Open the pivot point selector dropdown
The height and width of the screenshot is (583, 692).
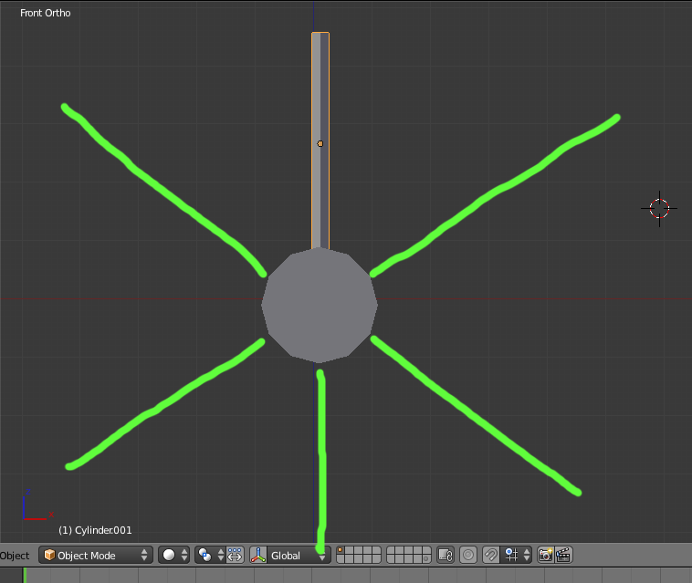210,555
